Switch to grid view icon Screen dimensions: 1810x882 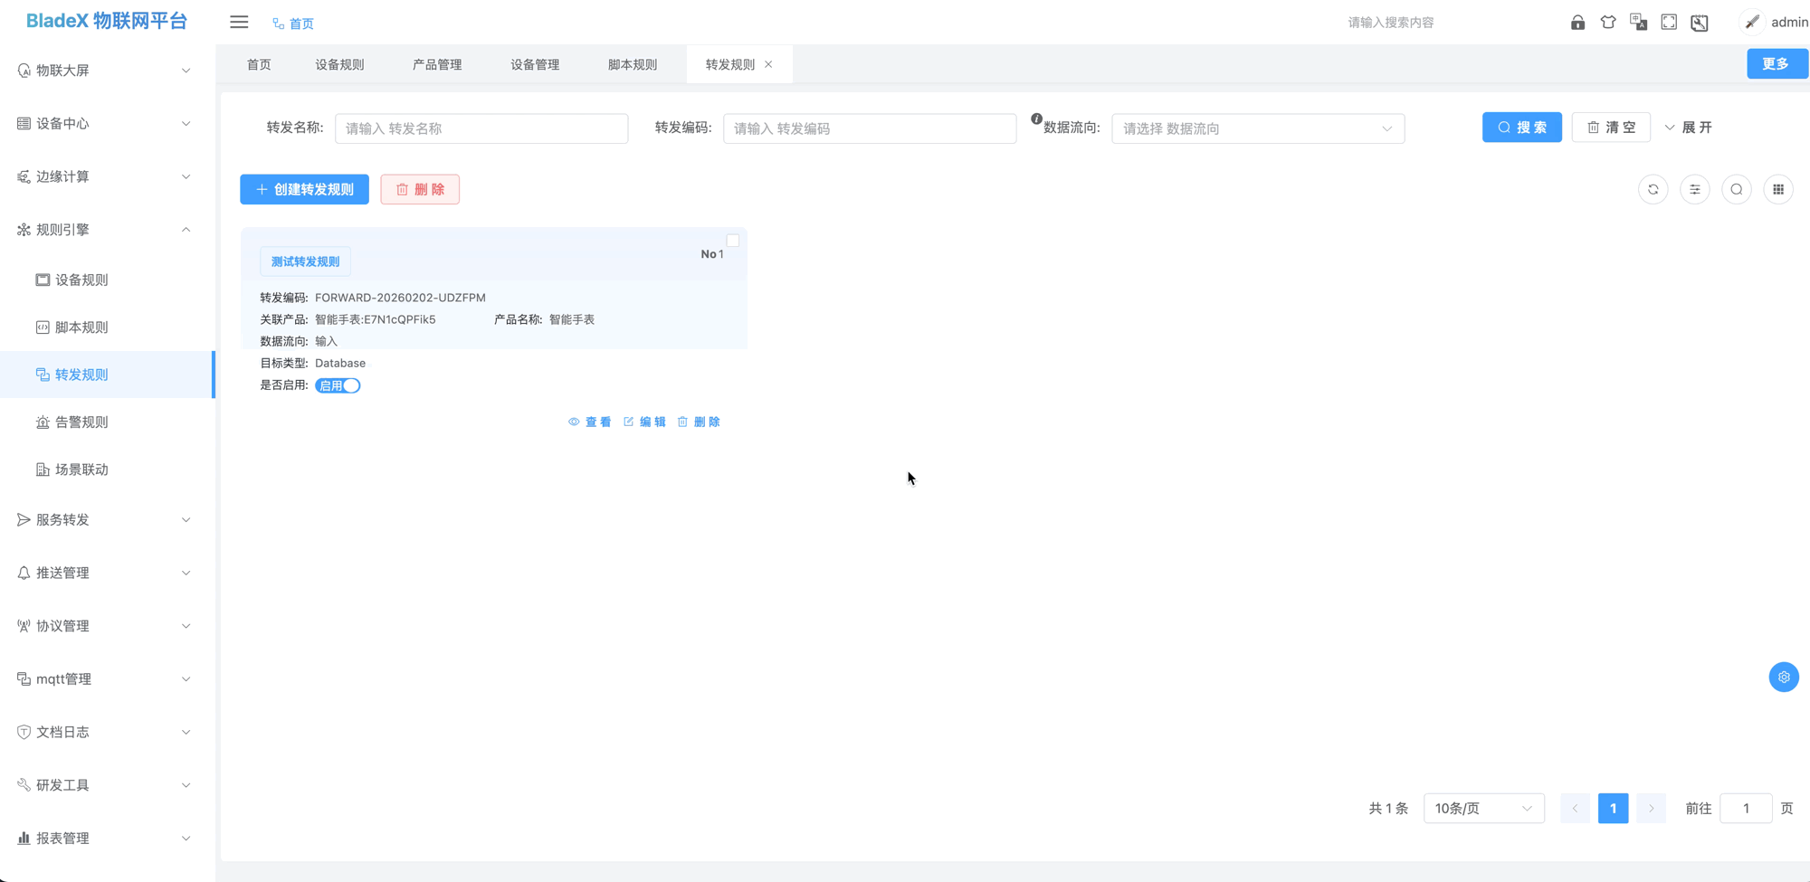[x=1778, y=190]
